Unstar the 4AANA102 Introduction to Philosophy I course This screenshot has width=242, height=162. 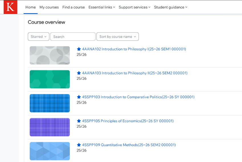point(79,49)
